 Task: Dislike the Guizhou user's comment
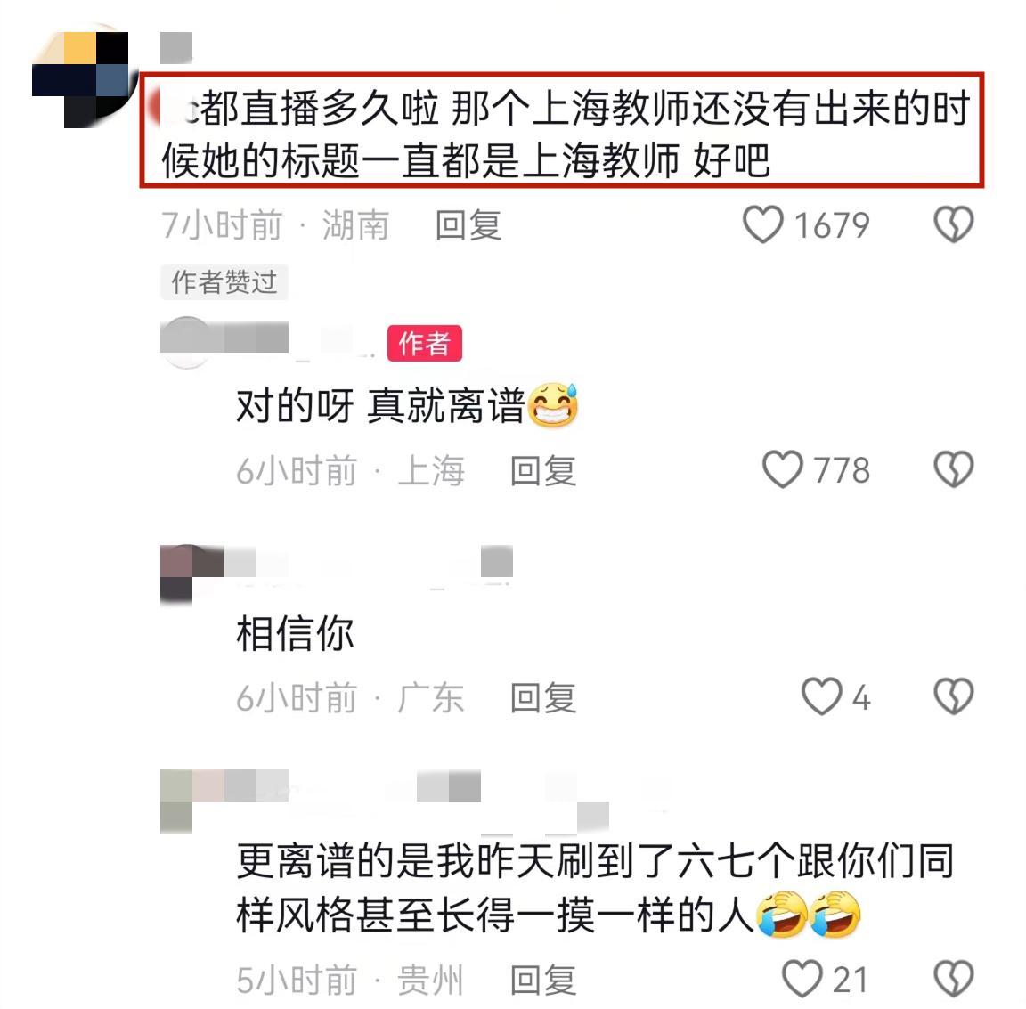click(x=953, y=979)
